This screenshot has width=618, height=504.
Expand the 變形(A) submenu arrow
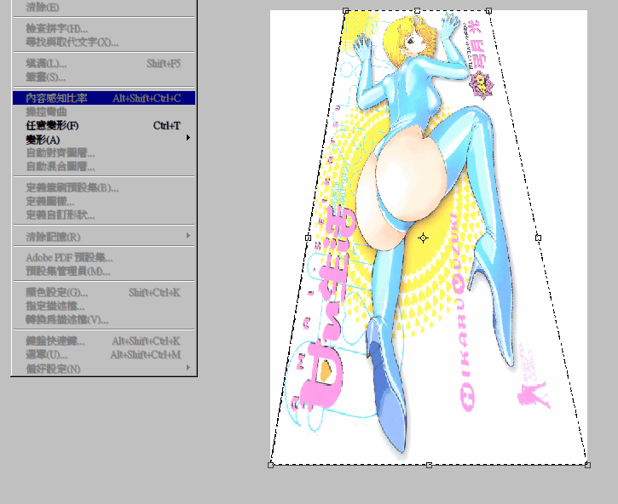click(x=188, y=137)
